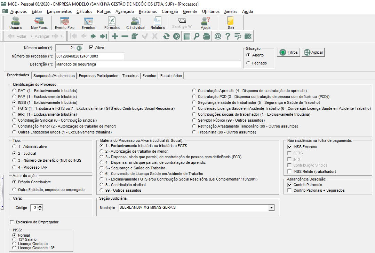The width and height of the screenshot is (375, 253).
Task: Select Contratação Aprendiz identification option
Action: (194, 91)
